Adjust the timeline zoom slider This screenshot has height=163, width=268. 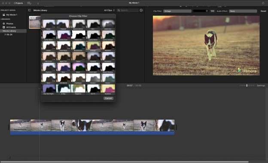[247, 86]
